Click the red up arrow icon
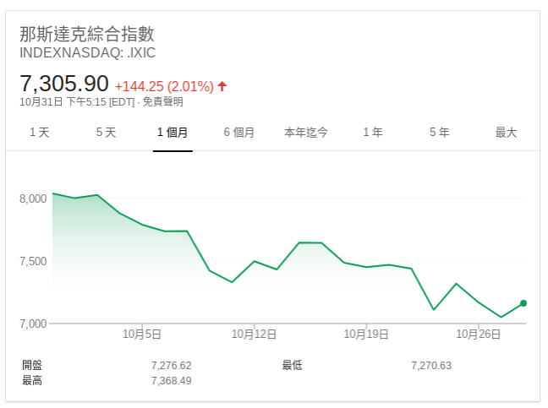 [x=222, y=86]
